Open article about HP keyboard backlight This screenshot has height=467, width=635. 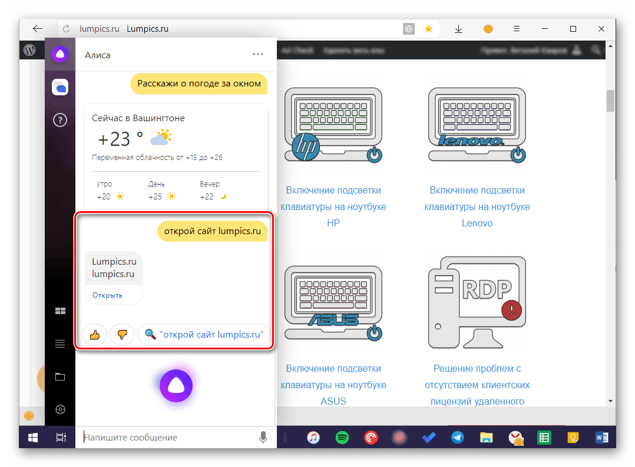coord(333,206)
